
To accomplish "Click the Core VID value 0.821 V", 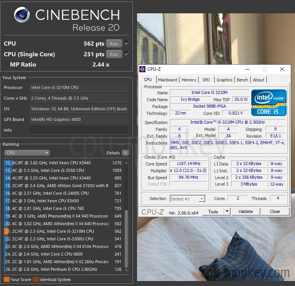I will coord(236,113).
